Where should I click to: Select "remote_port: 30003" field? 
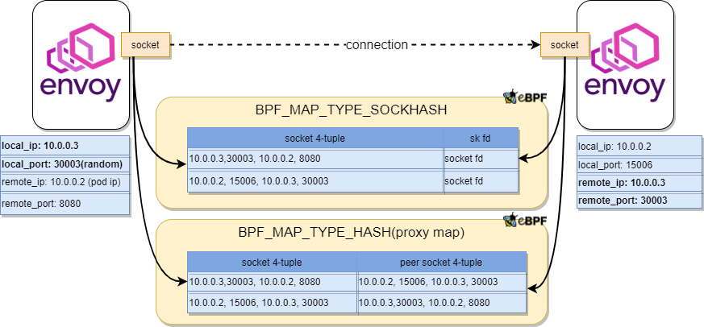tap(639, 201)
